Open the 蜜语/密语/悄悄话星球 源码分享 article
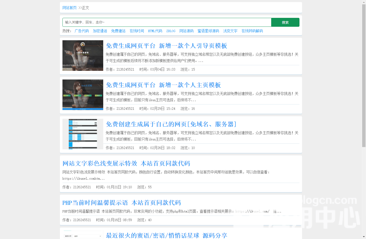The width and height of the screenshot is (366, 239). (166, 236)
